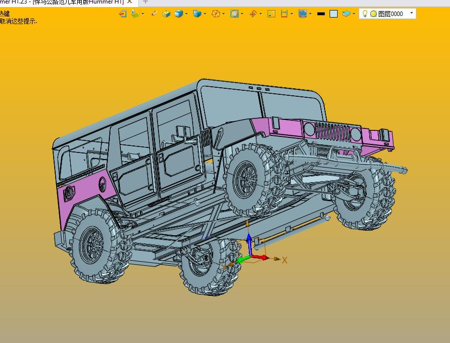Click the yellow-topped box icon
450x343 pixels.
point(166,14)
